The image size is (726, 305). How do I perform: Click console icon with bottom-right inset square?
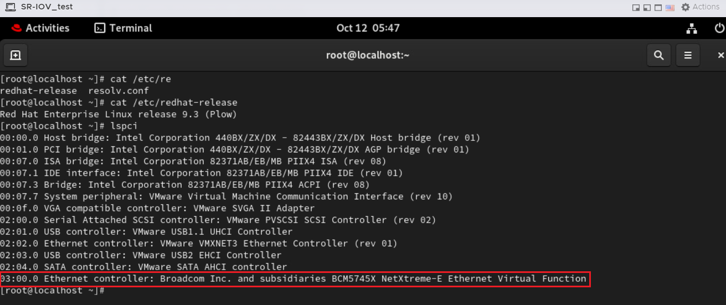[x=636, y=7]
